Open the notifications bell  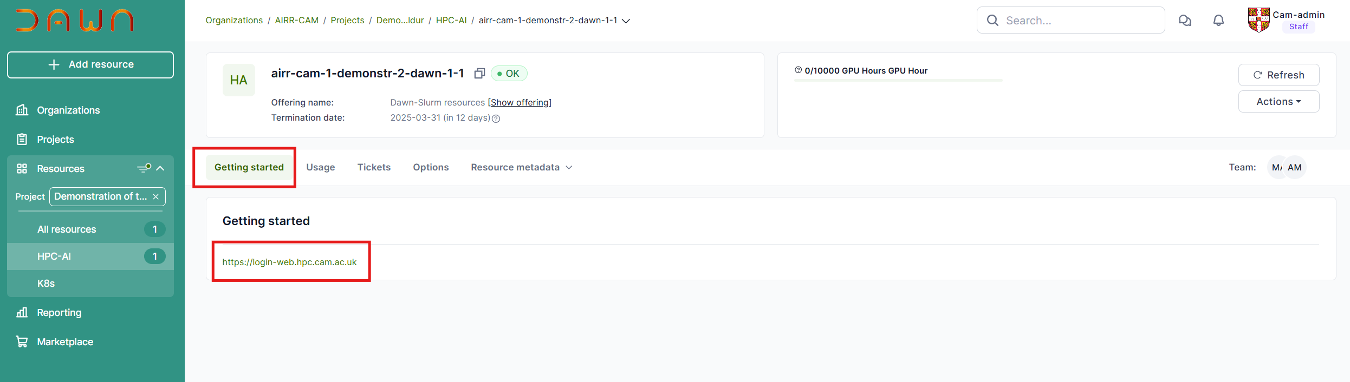coord(1218,21)
